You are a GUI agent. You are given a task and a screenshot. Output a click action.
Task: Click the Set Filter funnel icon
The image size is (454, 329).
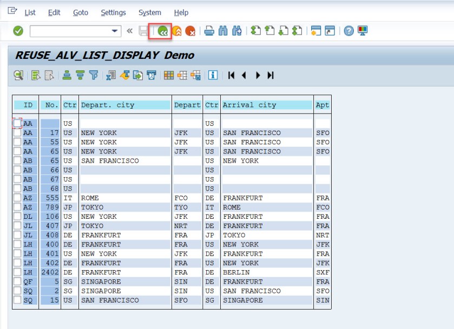click(93, 75)
